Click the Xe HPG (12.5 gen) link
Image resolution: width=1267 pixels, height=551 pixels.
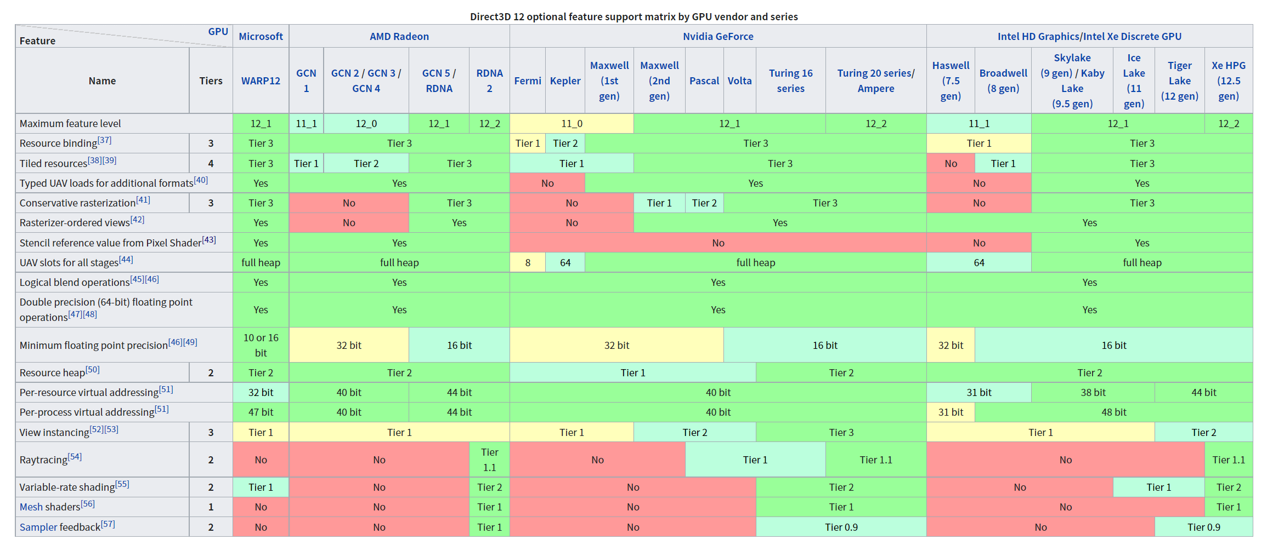tap(1228, 81)
